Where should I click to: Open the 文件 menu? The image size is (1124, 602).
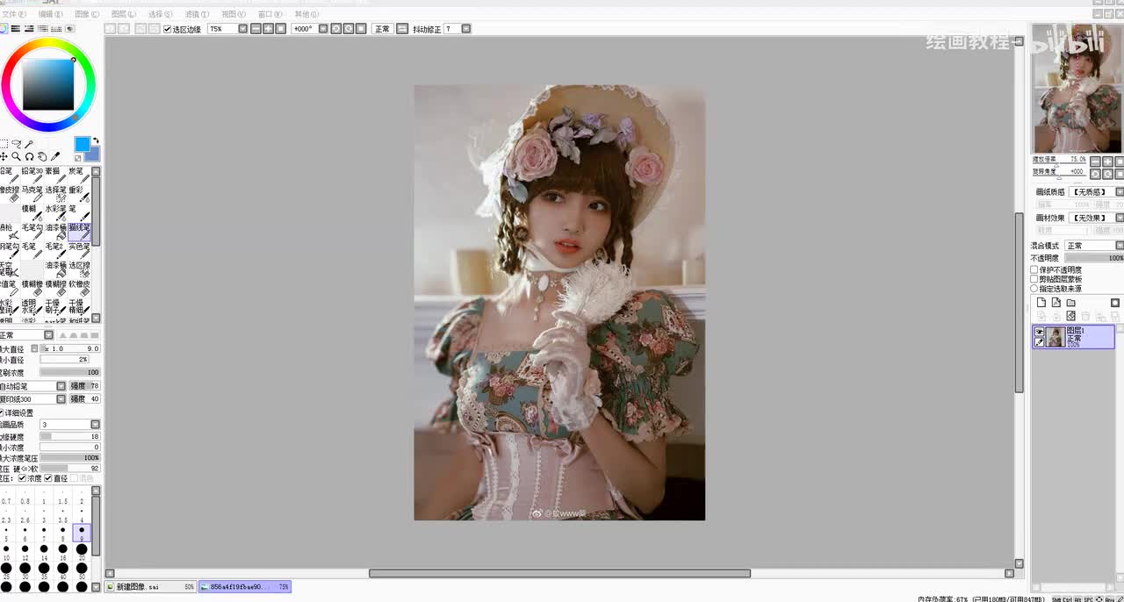(x=13, y=14)
